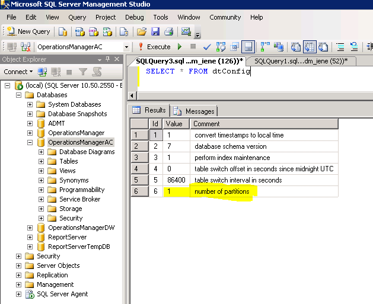The height and width of the screenshot is (304, 373).
Task: Click the green Debug play icon
Action: pyautogui.click(x=178, y=47)
